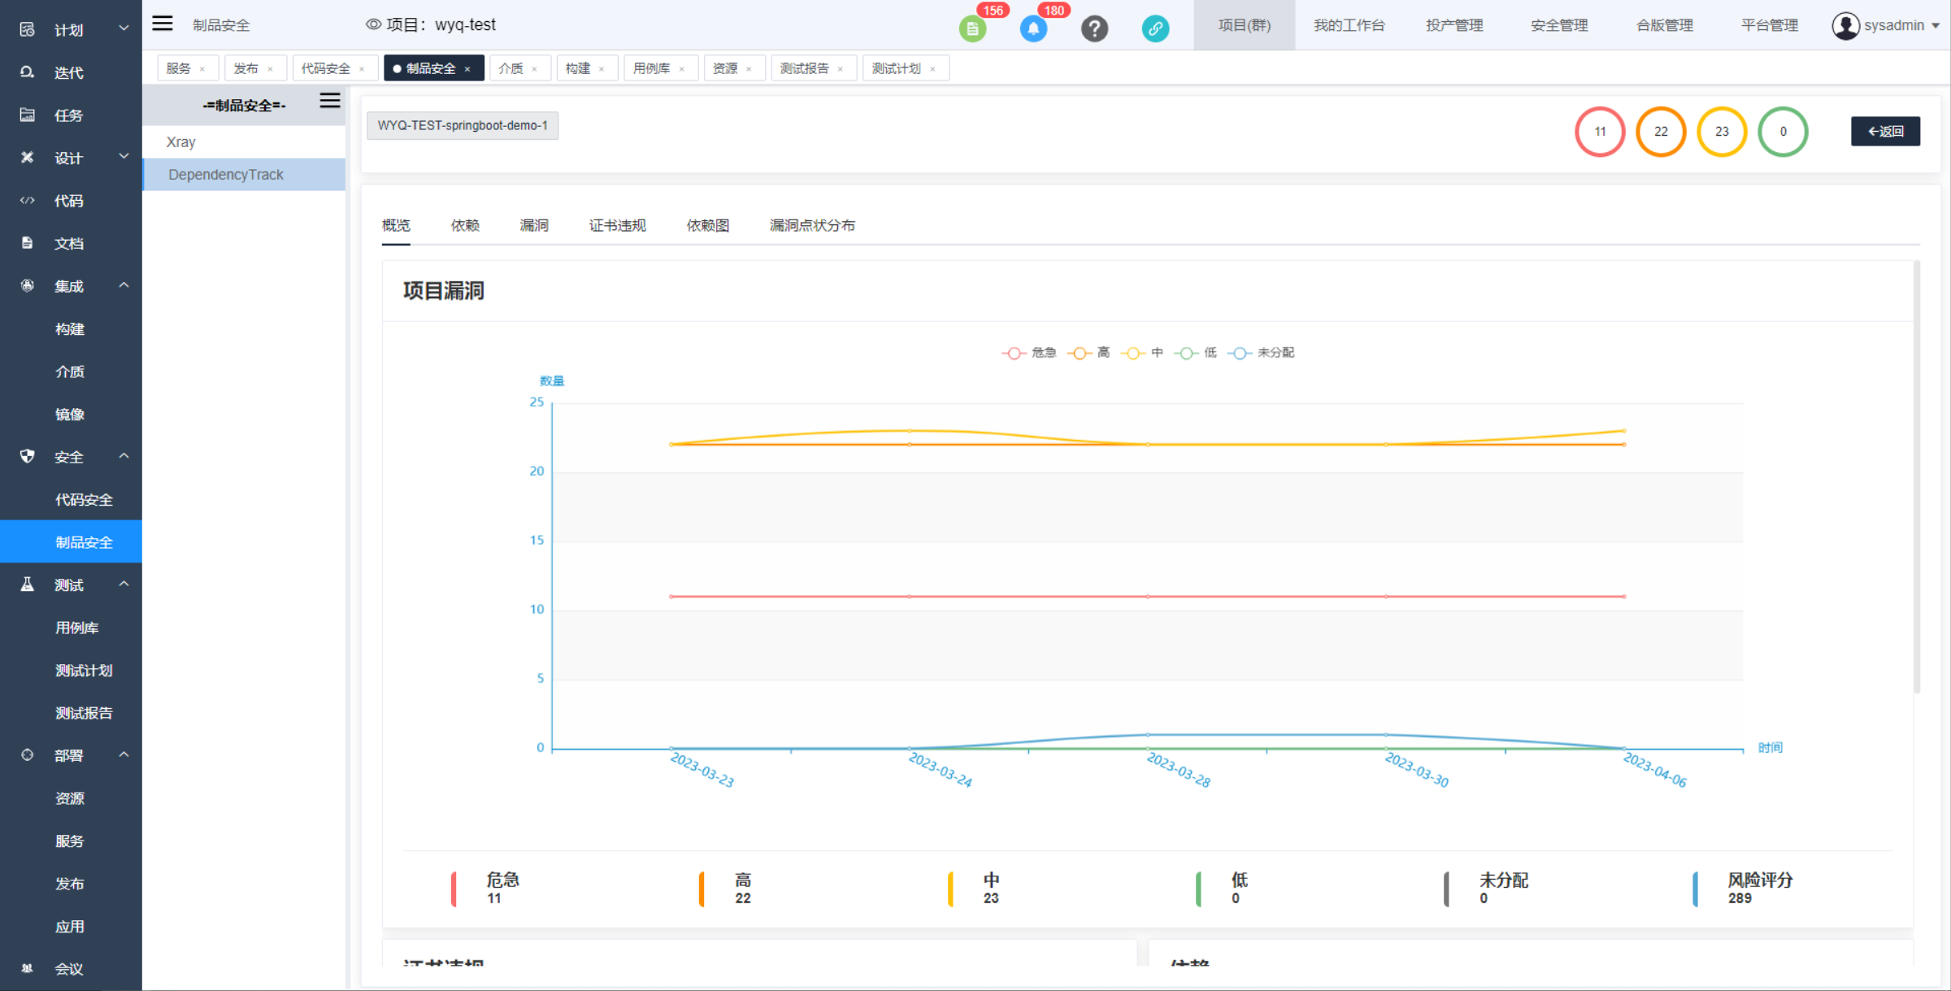Click the sysadmin user avatar icon
Viewport: 1951px width, 991px height.
point(1845,25)
